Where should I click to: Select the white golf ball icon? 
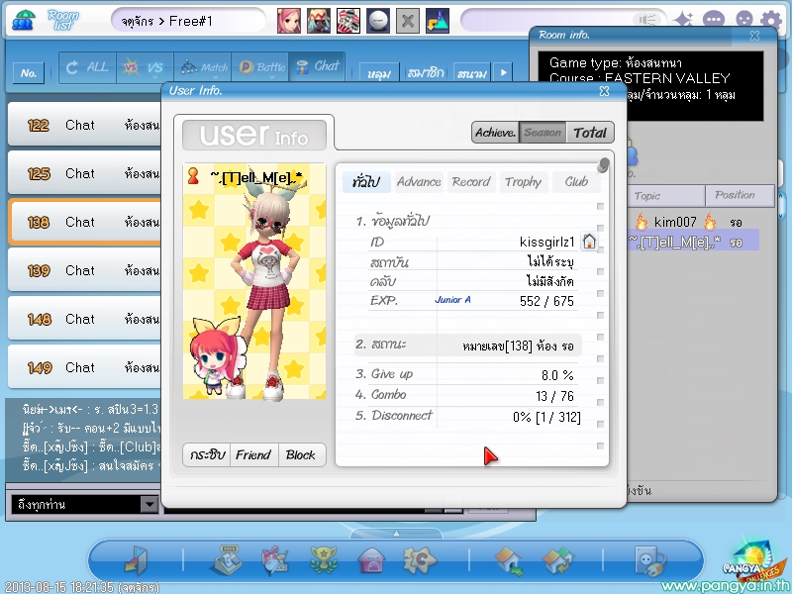378,21
